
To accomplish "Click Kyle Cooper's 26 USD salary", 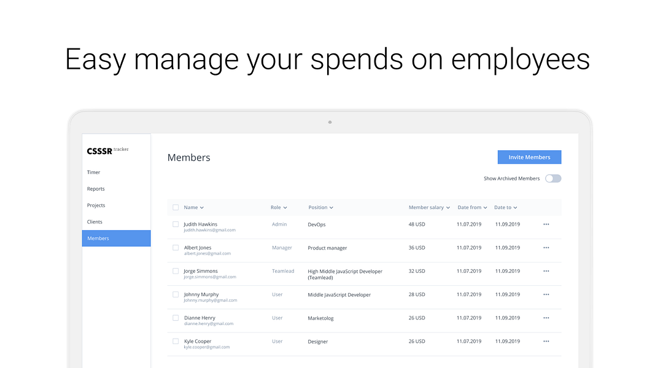I will point(416,341).
